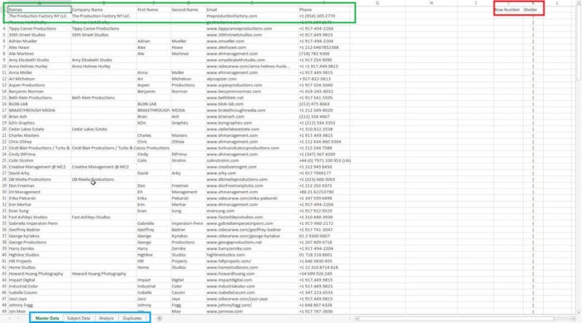Select the Master Data sheet tab
The image size is (582, 323).
pos(47,318)
